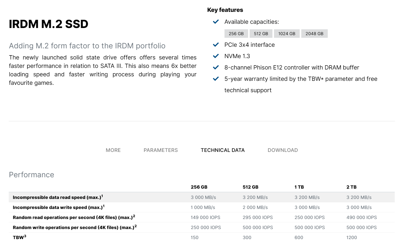Click the 2 000 MB/s write speed cell
Viewport: 404px width, 242px height.
(255, 207)
